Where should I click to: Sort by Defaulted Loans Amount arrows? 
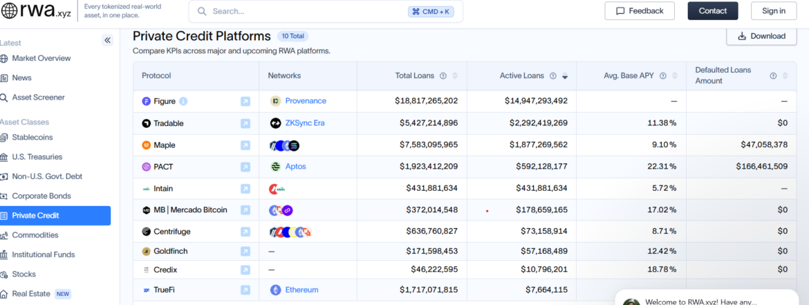pos(785,76)
